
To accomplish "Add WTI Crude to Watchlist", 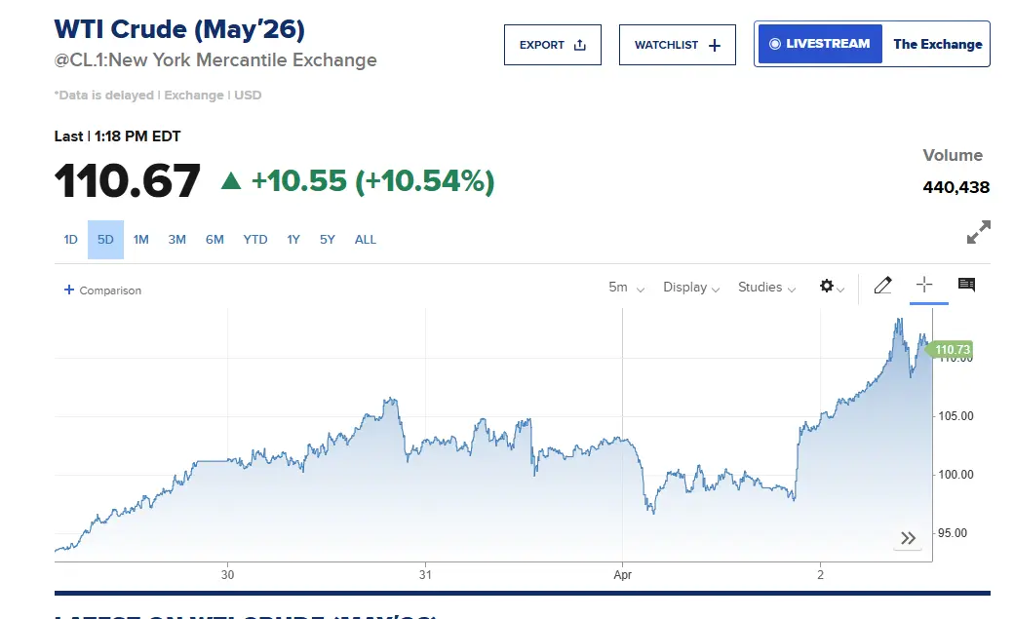I will click(x=677, y=45).
